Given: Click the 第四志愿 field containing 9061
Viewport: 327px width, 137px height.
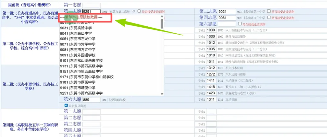Looking at the screenshot, I should (227, 18).
